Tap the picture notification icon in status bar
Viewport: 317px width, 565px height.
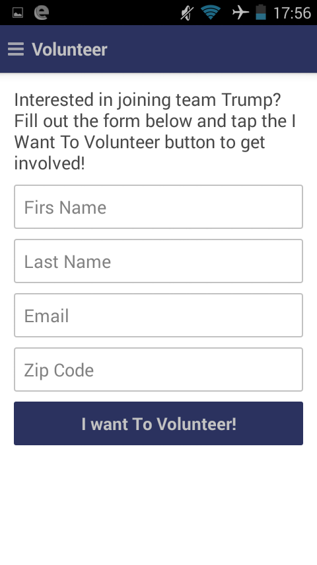[x=18, y=13]
